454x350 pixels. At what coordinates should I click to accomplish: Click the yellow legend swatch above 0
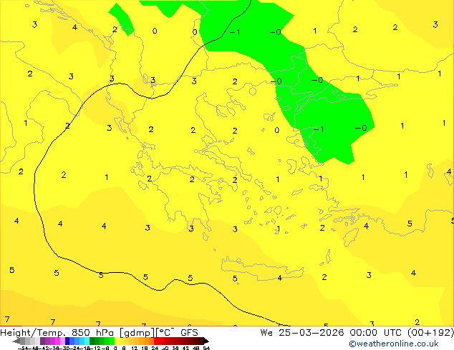[117, 341]
